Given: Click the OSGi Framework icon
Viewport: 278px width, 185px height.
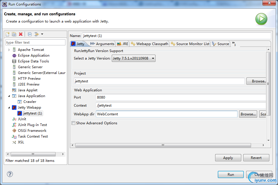Looking at the screenshot, I should (14, 131).
